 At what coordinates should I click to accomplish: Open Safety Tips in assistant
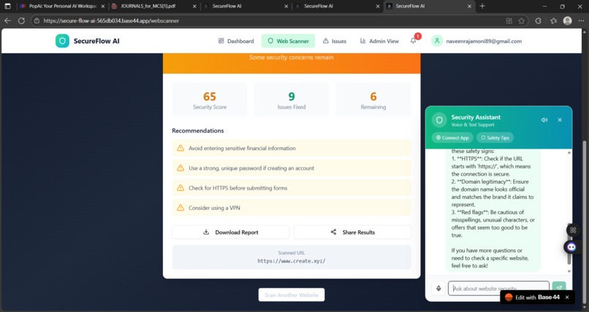tap(495, 138)
